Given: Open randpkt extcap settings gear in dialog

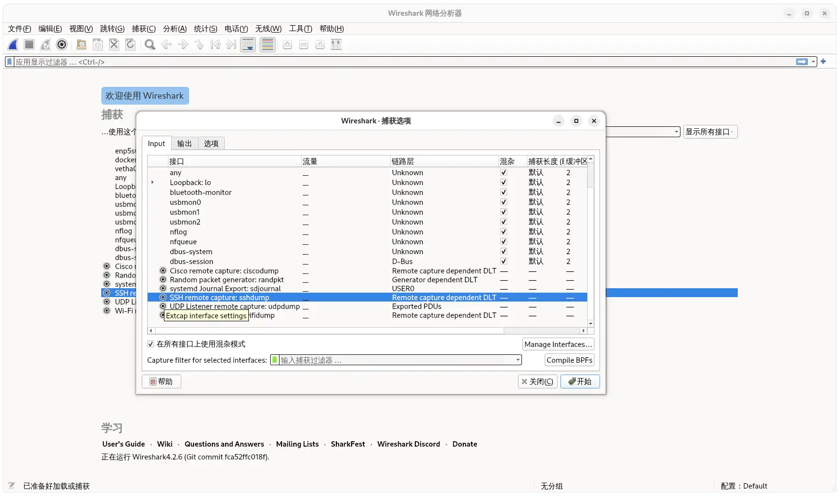Looking at the screenshot, I should point(163,280).
